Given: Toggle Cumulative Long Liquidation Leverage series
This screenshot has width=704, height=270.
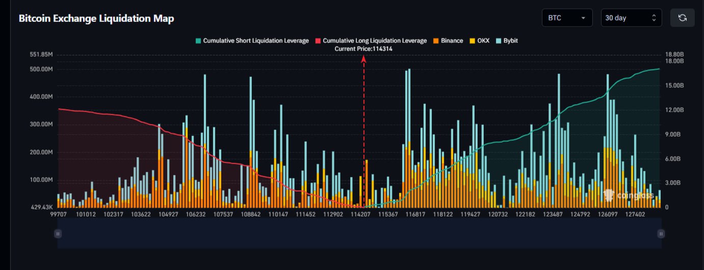Looking at the screenshot, I should pyautogui.click(x=375, y=41).
